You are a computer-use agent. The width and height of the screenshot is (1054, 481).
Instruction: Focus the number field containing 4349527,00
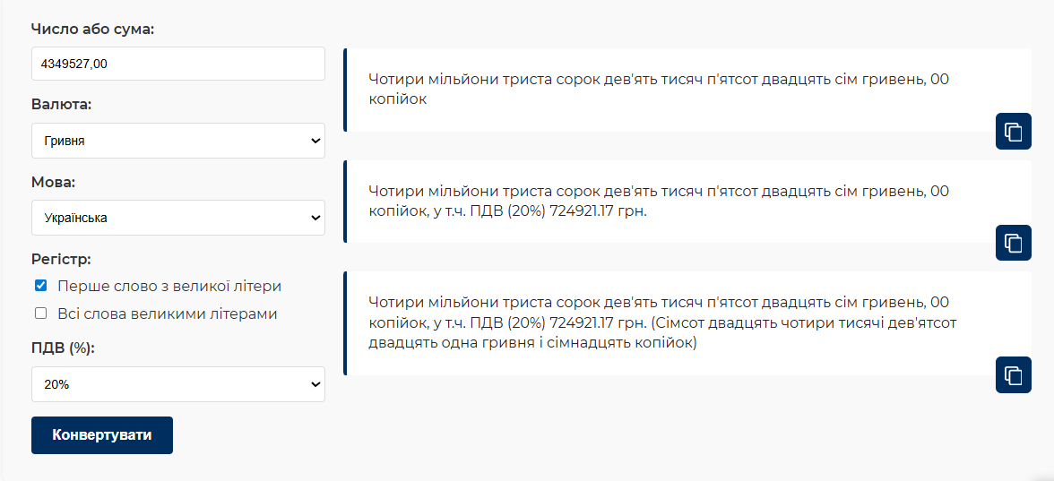[177, 64]
